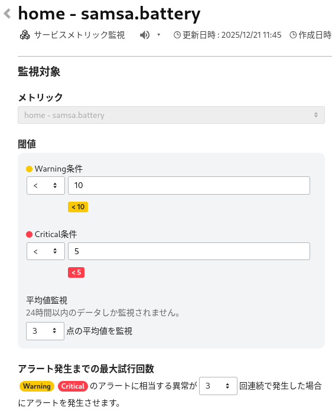Click the yellow <10 badge
Screen dimensions: 332x414
tap(78, 207)
